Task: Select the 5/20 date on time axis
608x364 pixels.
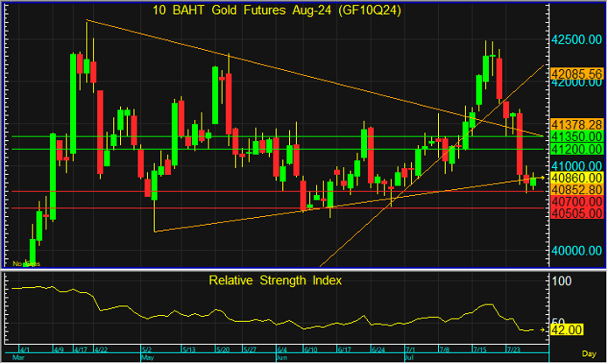Action: coord(223,348)
